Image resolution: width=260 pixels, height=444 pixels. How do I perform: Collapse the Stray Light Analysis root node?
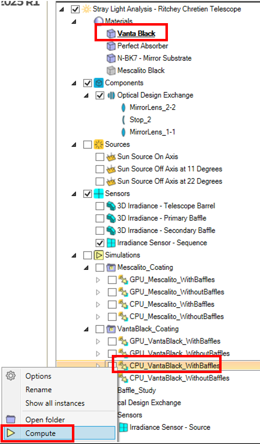pyautogui.click(x=62, y=9)
